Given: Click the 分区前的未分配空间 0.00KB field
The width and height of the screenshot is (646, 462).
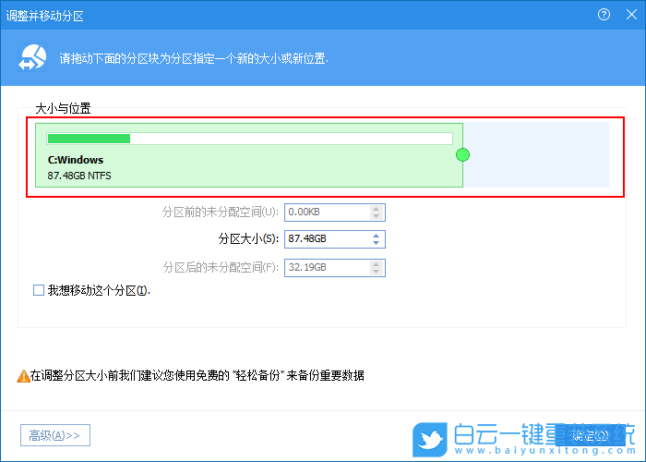Looking at the screenshot, I should [325, 213].
